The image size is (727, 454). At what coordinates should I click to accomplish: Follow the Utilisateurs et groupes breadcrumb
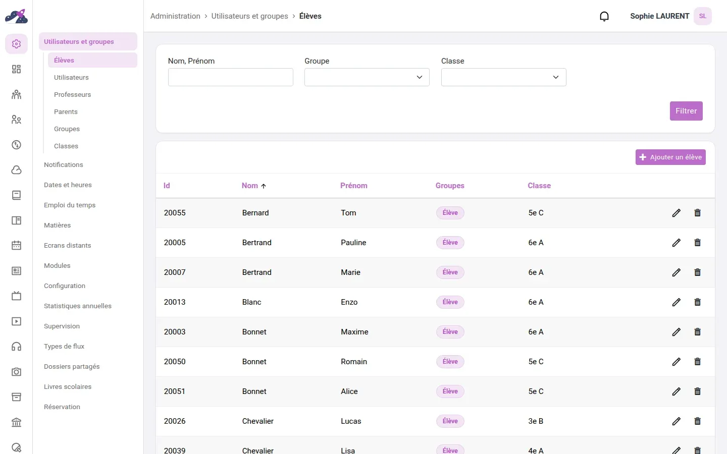click(250, 16)
